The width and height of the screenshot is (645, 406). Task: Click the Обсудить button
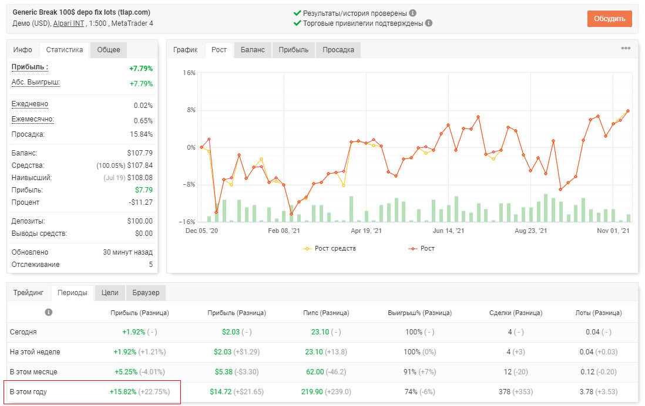pyautogui.click(x=609, y=19)
